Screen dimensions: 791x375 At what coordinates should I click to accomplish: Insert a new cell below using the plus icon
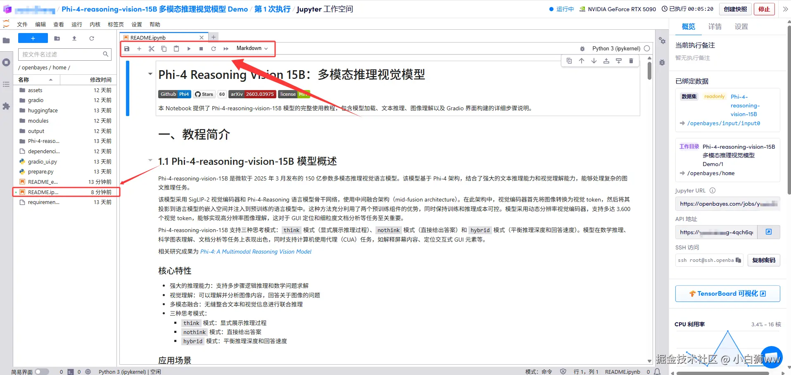point(139,49)
